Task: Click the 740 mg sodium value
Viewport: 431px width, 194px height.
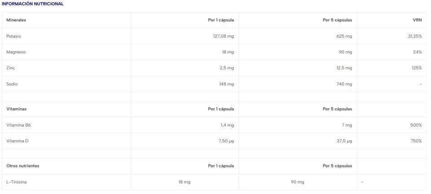Action: pyautogui.click(x=343, y=84)
